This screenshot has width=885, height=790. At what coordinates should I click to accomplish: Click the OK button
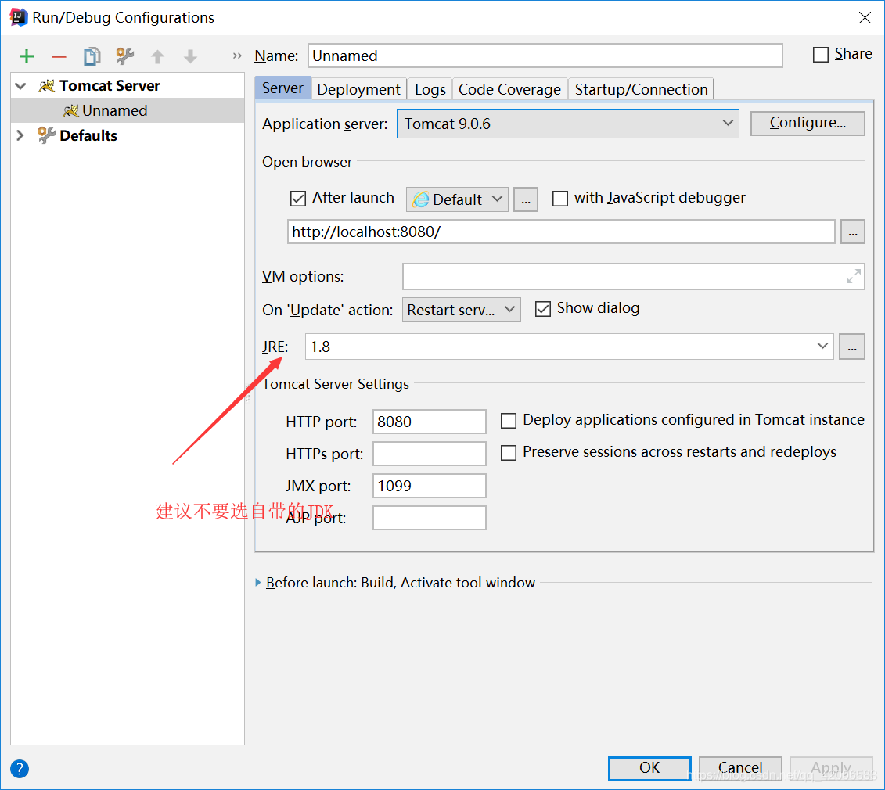[649, 768]
